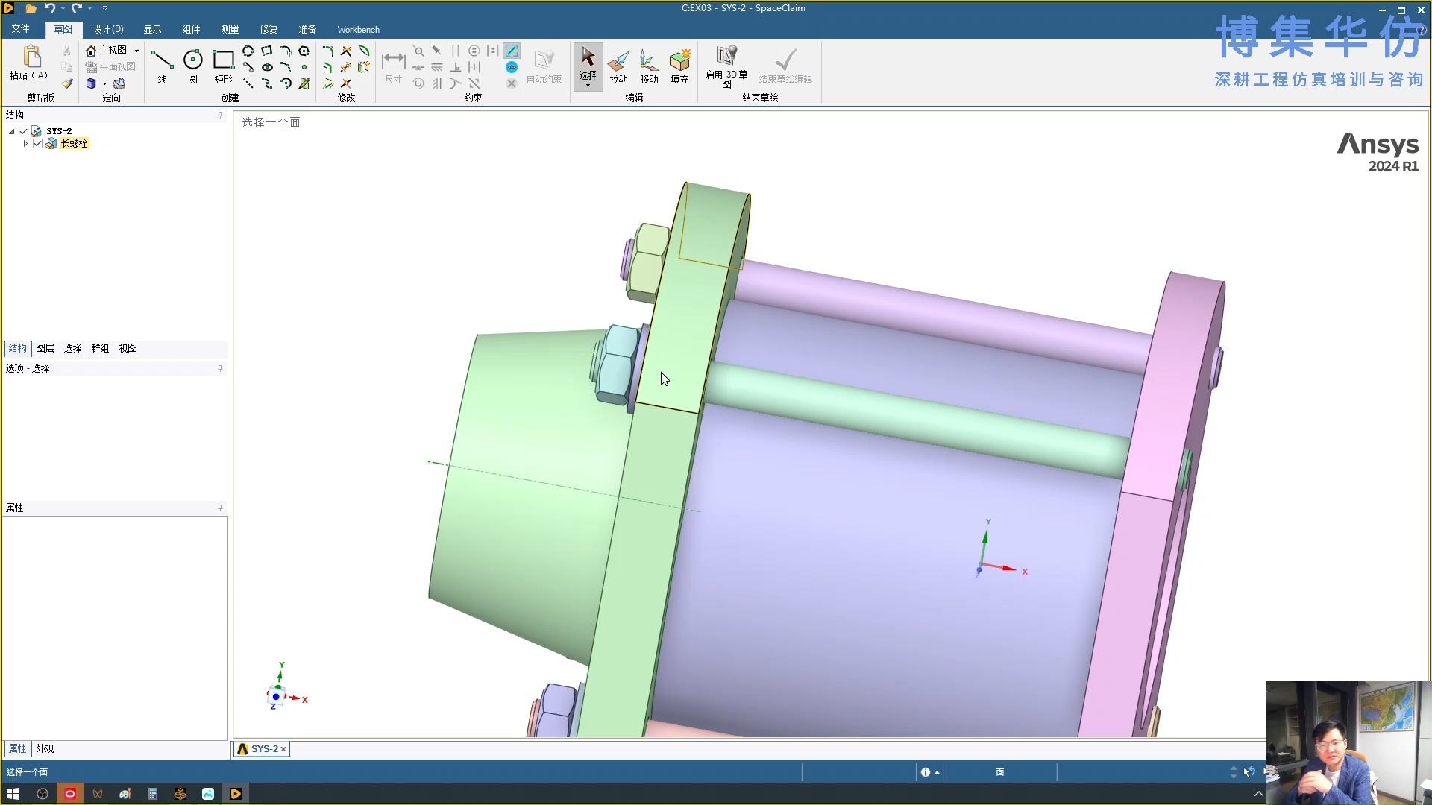Close the SYS-2 document tab

pyautogui.click(x=283, y=749)
